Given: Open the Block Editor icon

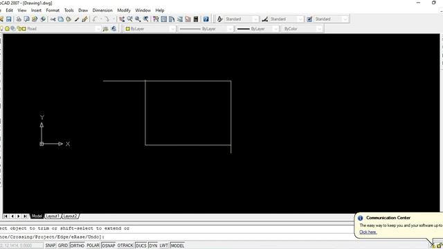Looking at the screenshot, I should (x=84, y=19).
